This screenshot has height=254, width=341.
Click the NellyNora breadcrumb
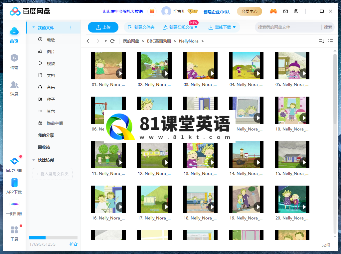[x=189, y=41]
